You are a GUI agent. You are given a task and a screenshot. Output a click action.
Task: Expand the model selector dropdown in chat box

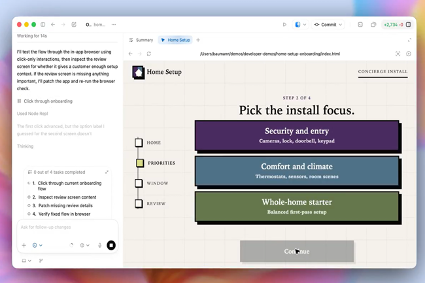pos(37,245)
